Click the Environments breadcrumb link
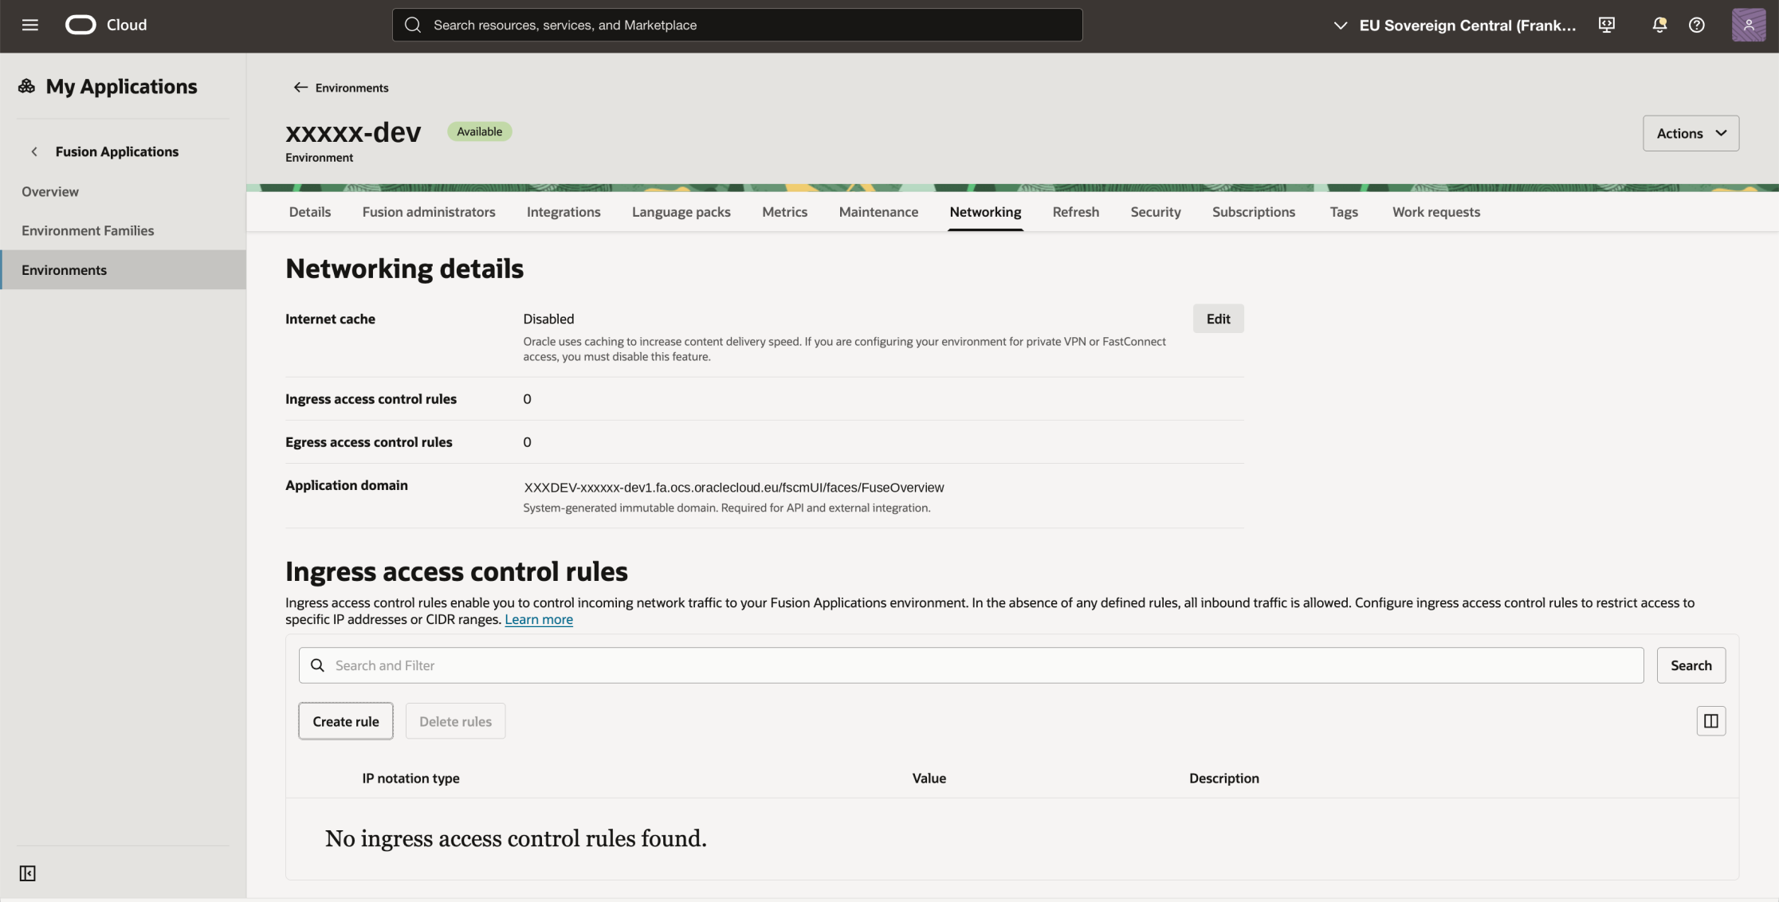Viewport: 1779px width, 902px height. coord(352,88)
